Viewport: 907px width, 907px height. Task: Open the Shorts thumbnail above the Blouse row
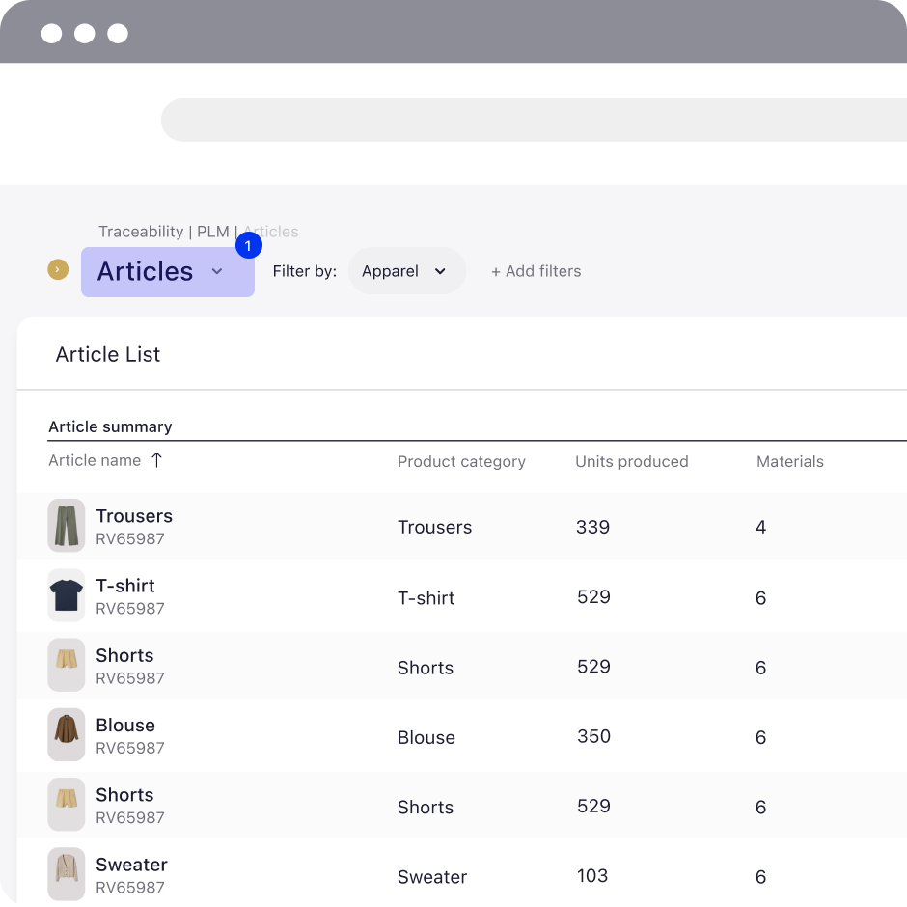coord(67,665)
